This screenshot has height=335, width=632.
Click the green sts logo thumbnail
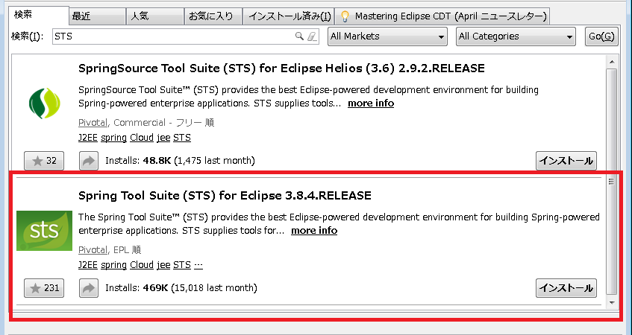44,231
